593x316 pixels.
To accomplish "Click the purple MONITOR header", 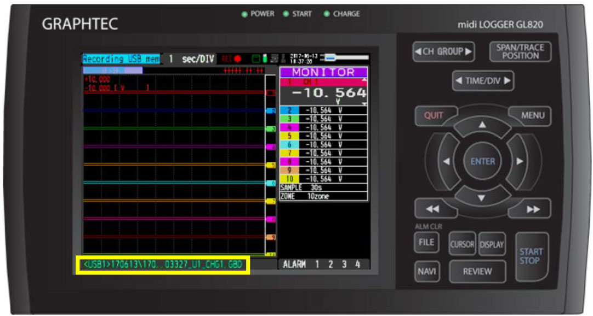I will [323, 72].
